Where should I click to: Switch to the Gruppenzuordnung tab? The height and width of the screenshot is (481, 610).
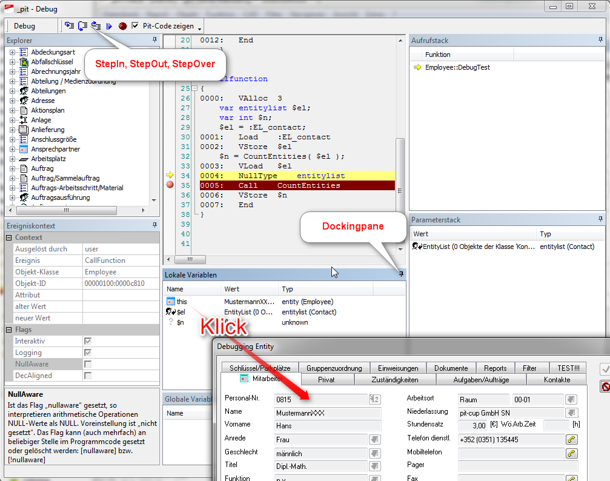click(334, 368)
